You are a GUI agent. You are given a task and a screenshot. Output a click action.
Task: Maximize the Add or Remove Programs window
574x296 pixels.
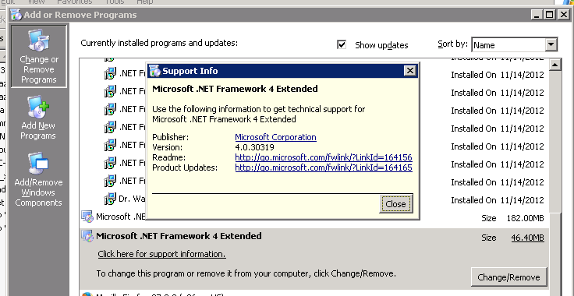point(550,15)
